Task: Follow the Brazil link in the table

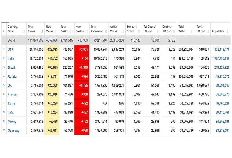Action: [12, 67]
